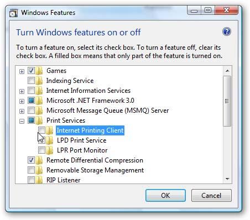Collapse the Print Services node
The height and width of the screenshot is (220, 250).
(x=22, y=121)
